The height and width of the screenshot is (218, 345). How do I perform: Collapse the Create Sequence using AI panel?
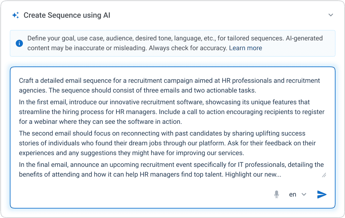pyautogui.click(x=331, y=15)
